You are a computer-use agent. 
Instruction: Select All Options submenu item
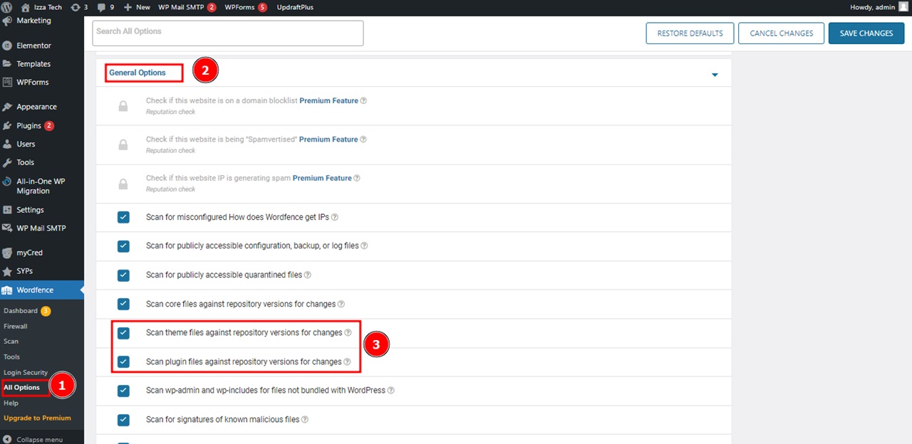(x=21, y=388)
